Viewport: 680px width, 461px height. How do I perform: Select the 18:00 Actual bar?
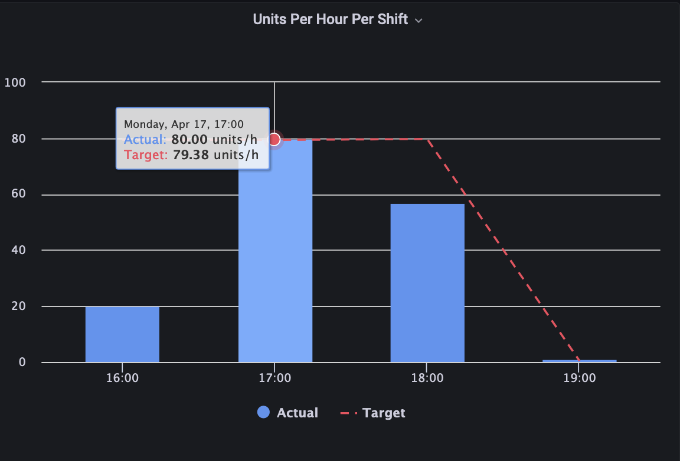click(427, 283)
